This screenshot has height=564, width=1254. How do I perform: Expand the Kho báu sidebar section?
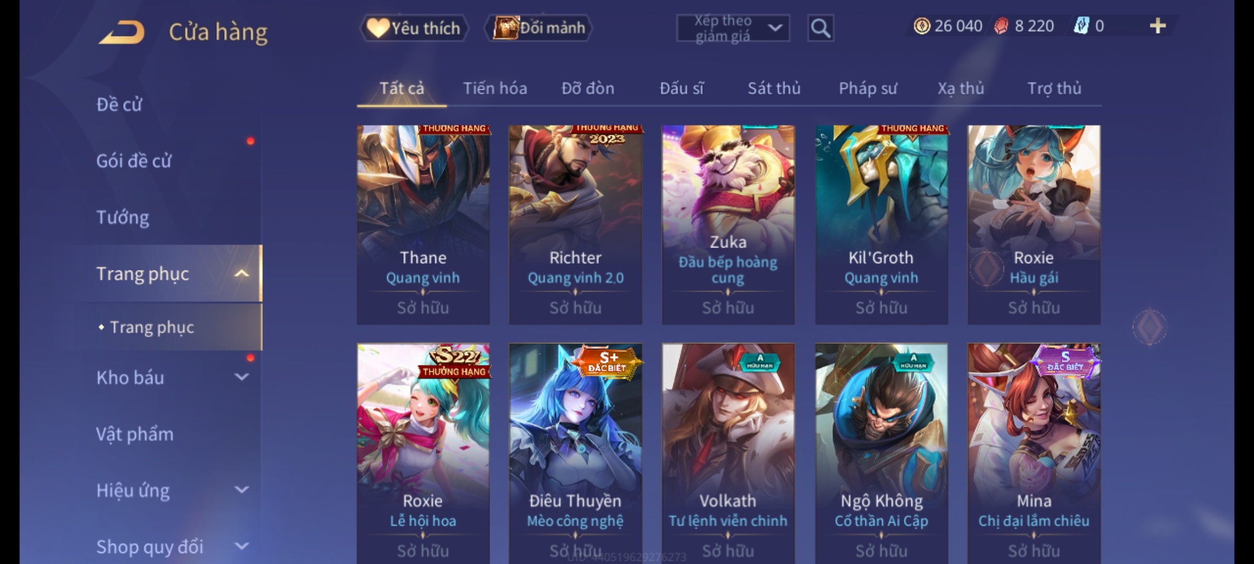coord(241,377)
